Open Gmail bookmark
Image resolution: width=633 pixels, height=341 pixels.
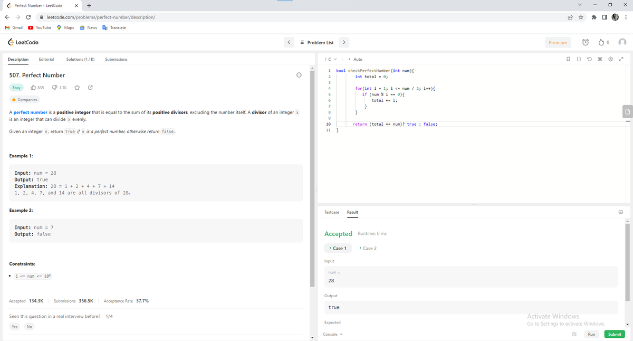coord(14,27)
